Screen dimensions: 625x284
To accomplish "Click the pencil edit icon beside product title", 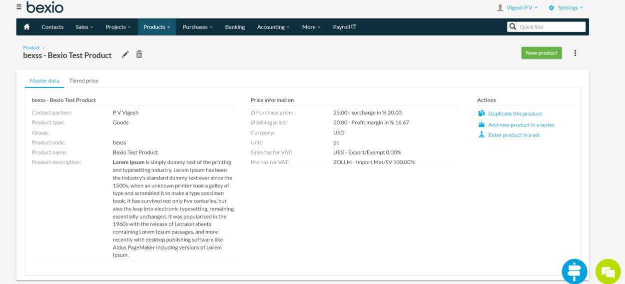I will tap(125, 54).
